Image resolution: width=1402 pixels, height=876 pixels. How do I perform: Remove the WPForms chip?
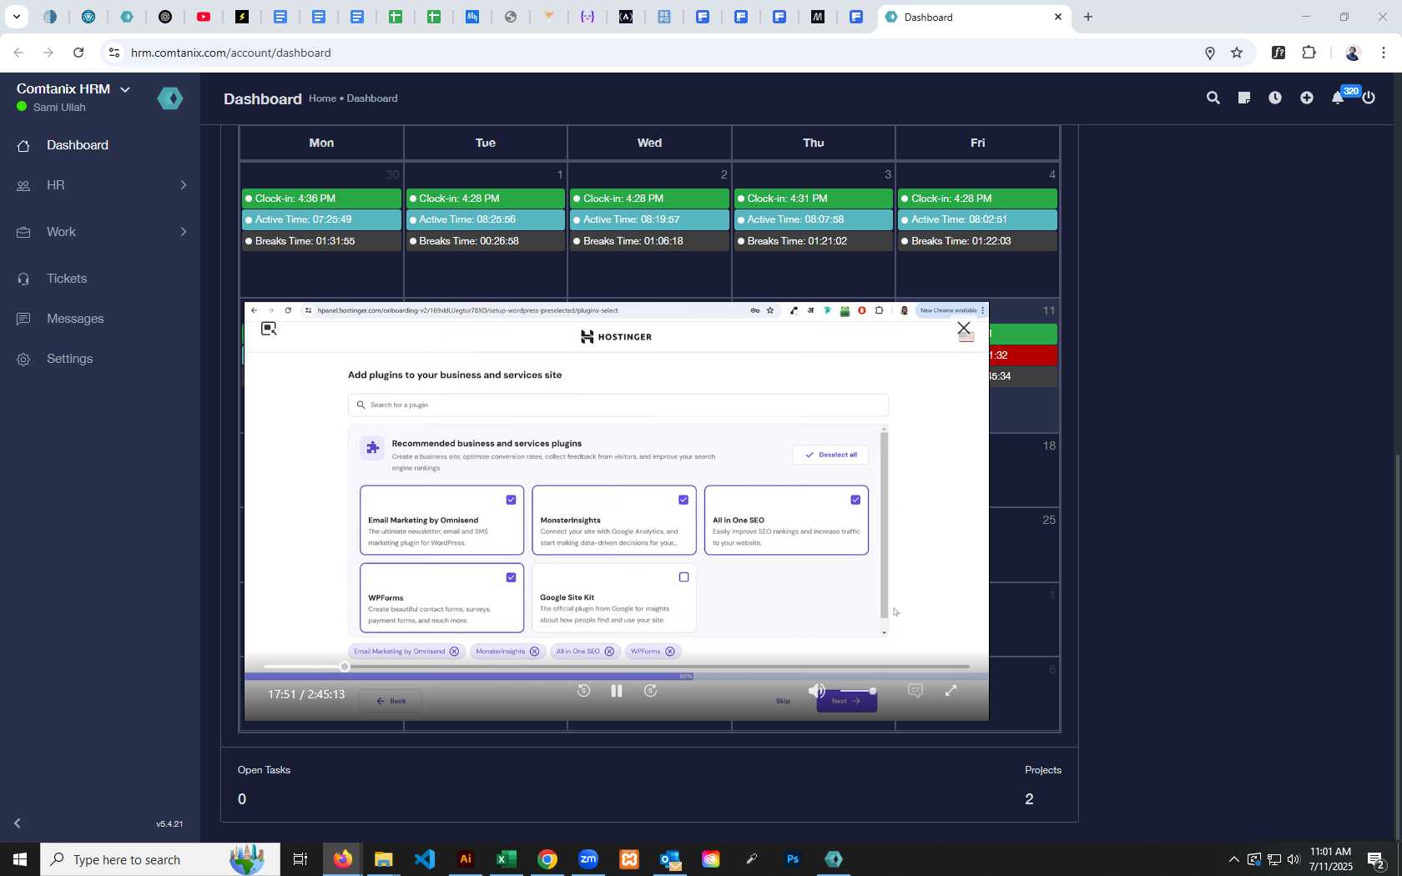click(x=669, y=652)
